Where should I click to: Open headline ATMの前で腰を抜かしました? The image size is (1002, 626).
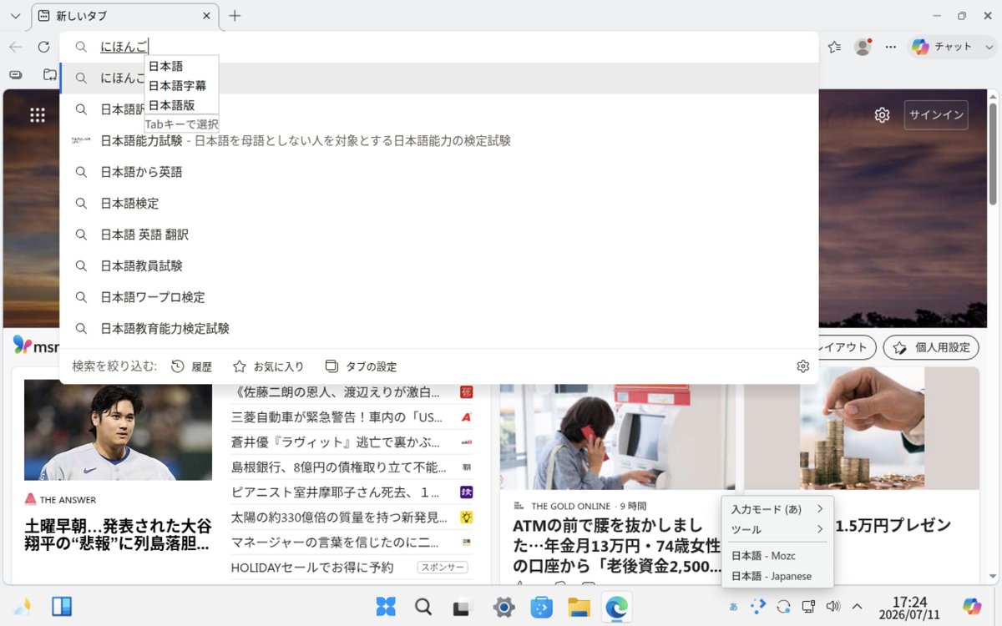pos(617,546)
